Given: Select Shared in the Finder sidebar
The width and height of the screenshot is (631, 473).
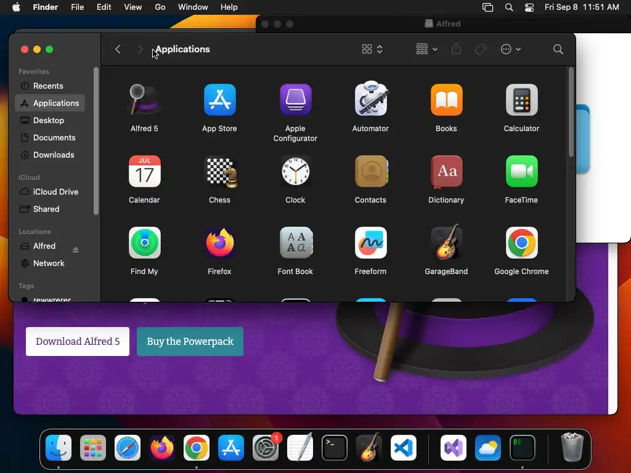Looking at the screenshot, I should pos(50,209).
